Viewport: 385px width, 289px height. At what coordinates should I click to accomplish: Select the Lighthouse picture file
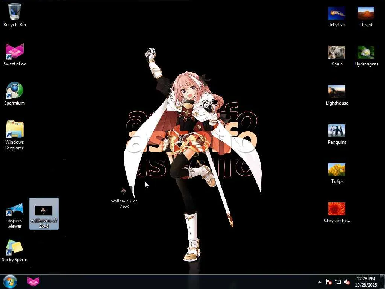click(336, 95)
